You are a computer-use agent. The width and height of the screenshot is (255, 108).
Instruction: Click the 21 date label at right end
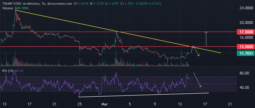click(230, 104)
